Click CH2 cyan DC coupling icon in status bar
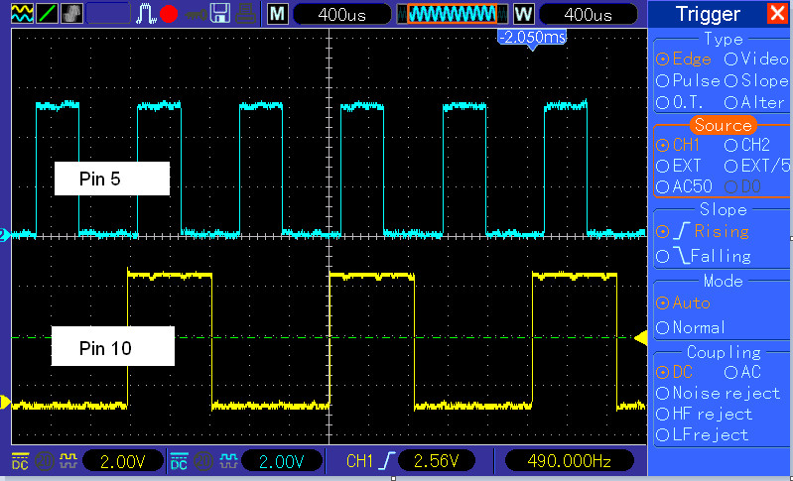Image resolution: width=793 pixels, height=481 pixels. [x=179, y=461]
